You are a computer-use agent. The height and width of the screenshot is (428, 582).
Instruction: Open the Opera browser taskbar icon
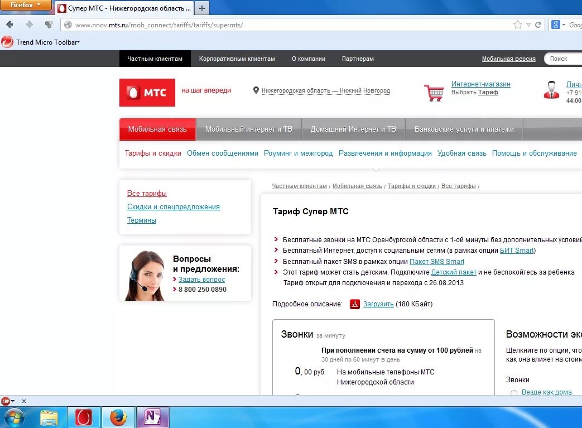pyautogui.click(x=84, y=417)
